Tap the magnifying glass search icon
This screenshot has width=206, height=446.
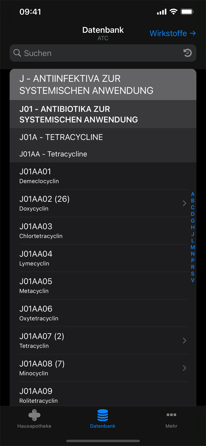pos(17,53)
